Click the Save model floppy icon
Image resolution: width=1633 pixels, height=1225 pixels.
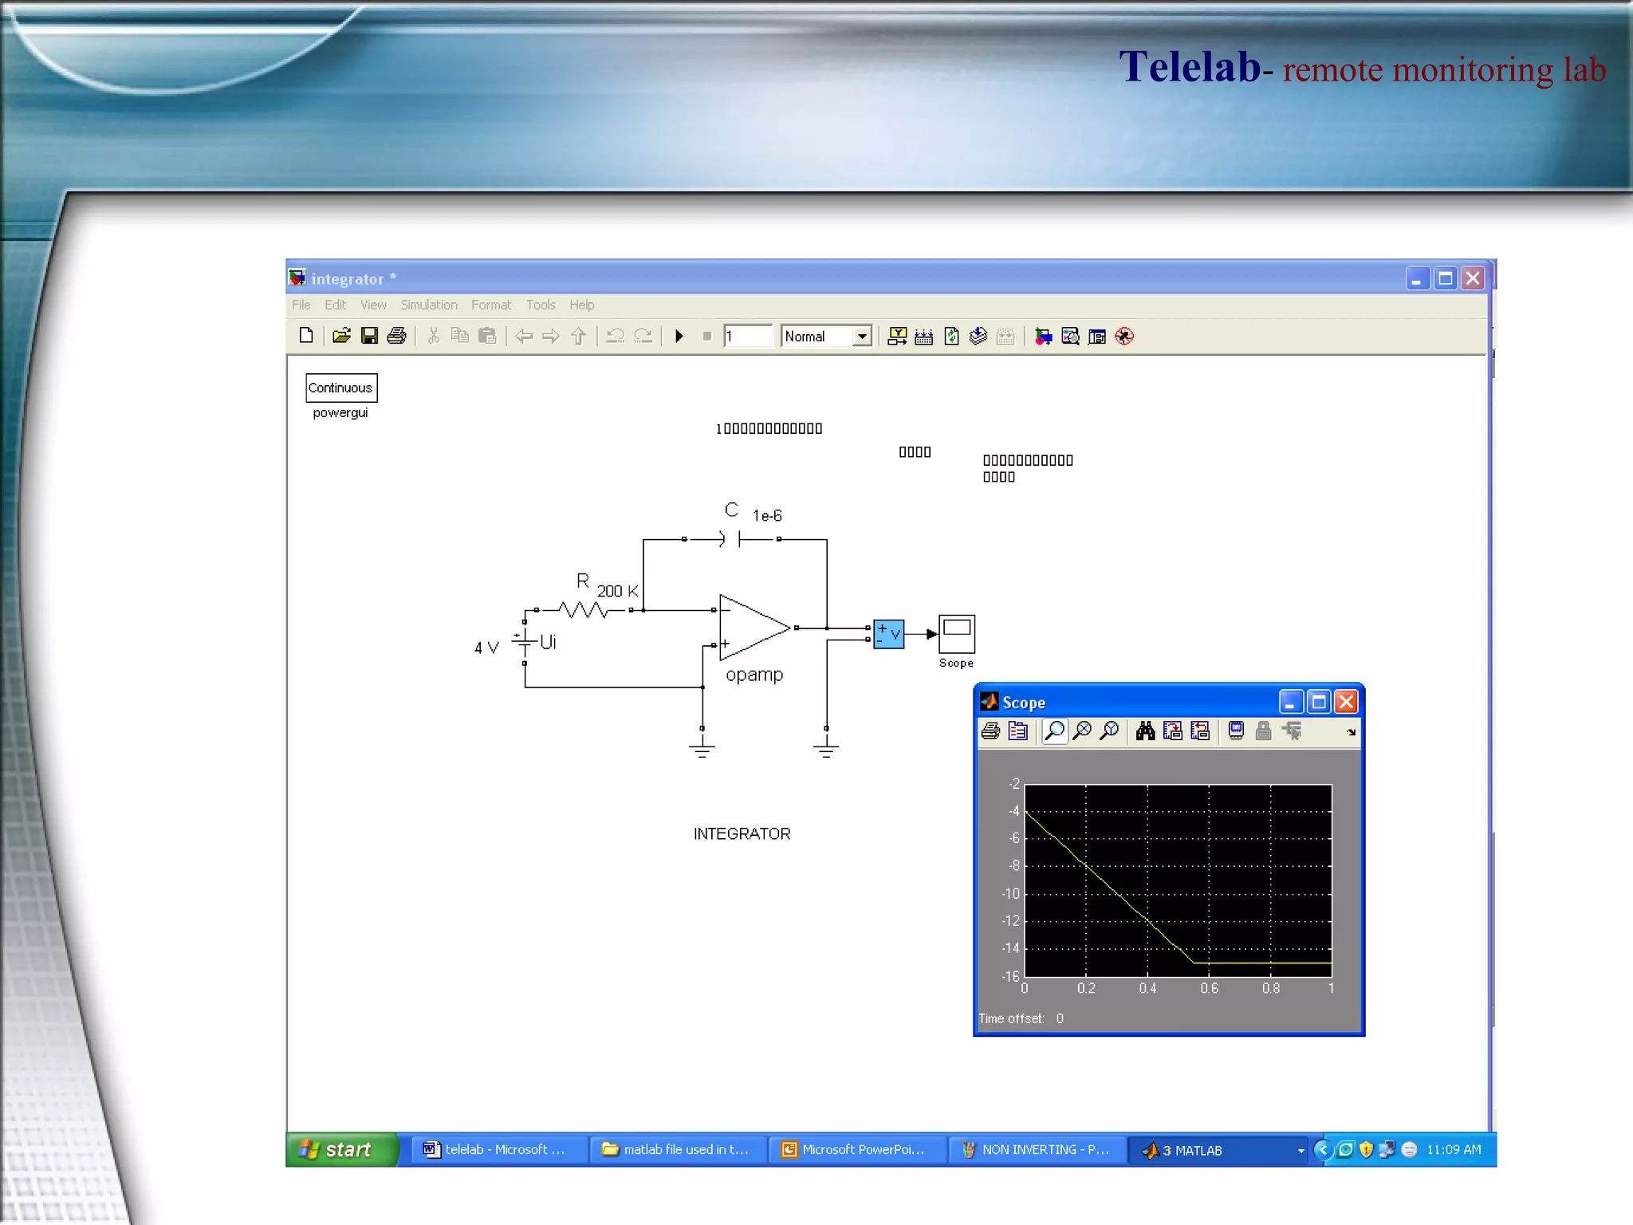(x=369, y=336)
